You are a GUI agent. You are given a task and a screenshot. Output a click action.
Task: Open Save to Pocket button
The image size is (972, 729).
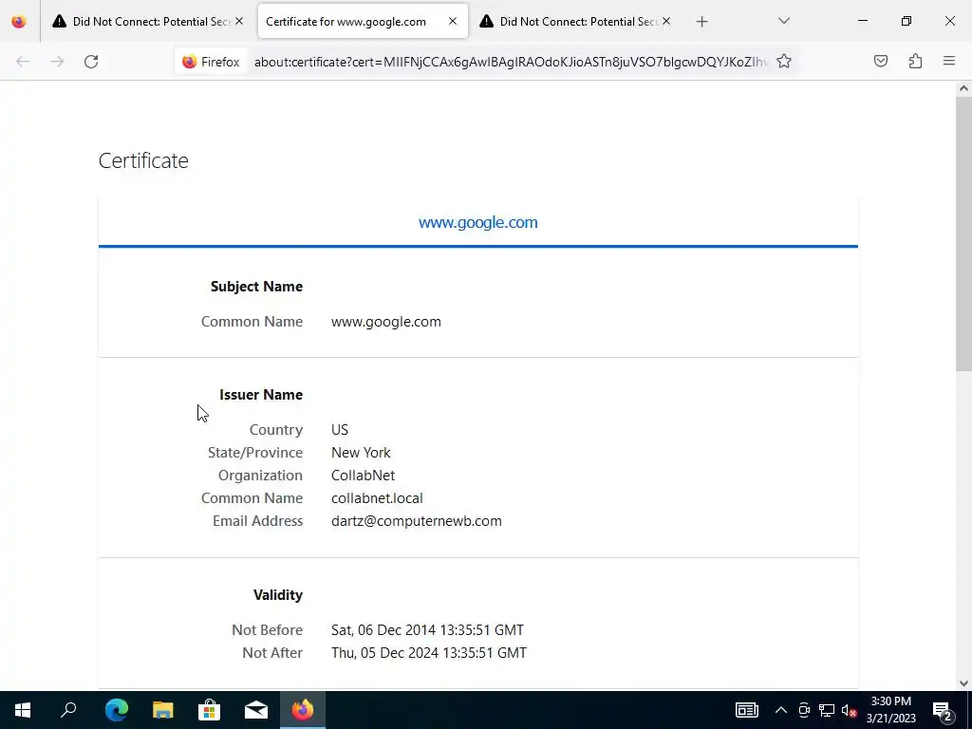point(880,61)
